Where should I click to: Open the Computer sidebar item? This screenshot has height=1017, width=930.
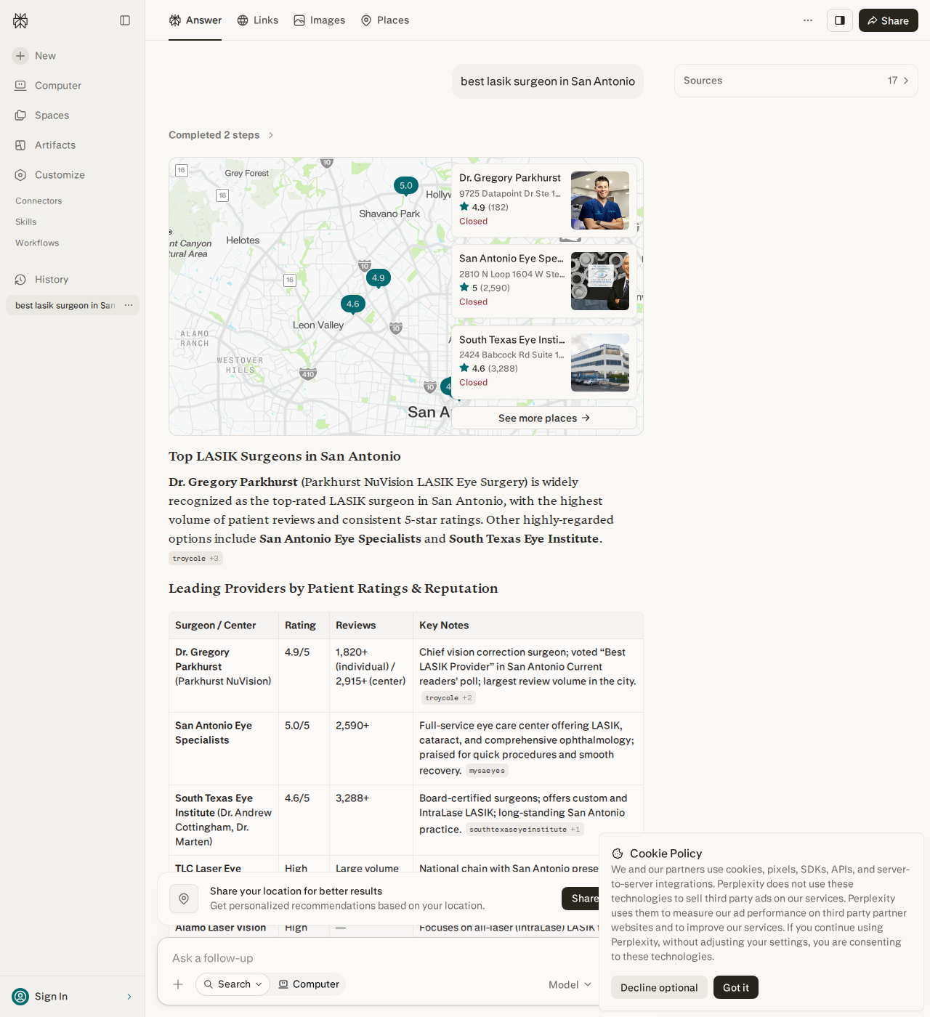(48, 86)
